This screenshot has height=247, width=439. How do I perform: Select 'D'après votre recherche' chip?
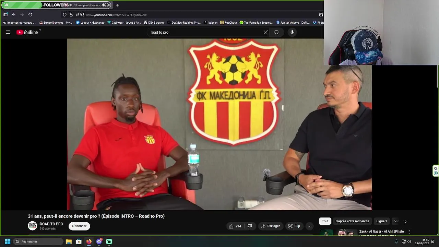pyautogui.click(x=352, y=221)
